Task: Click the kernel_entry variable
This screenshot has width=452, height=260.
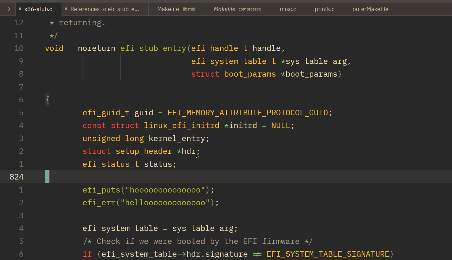Action: click(177, 139)
